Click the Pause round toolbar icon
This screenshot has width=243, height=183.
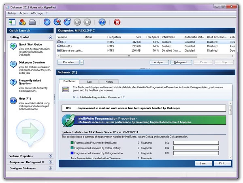(77, 22)
